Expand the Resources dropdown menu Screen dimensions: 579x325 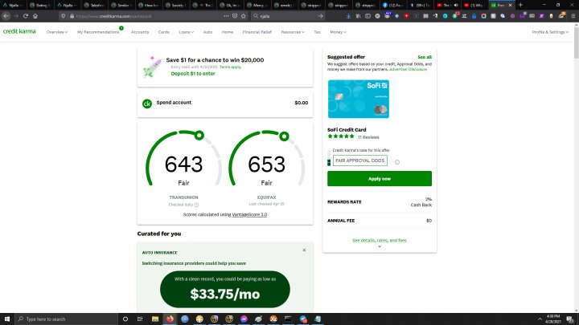[293, 32]
